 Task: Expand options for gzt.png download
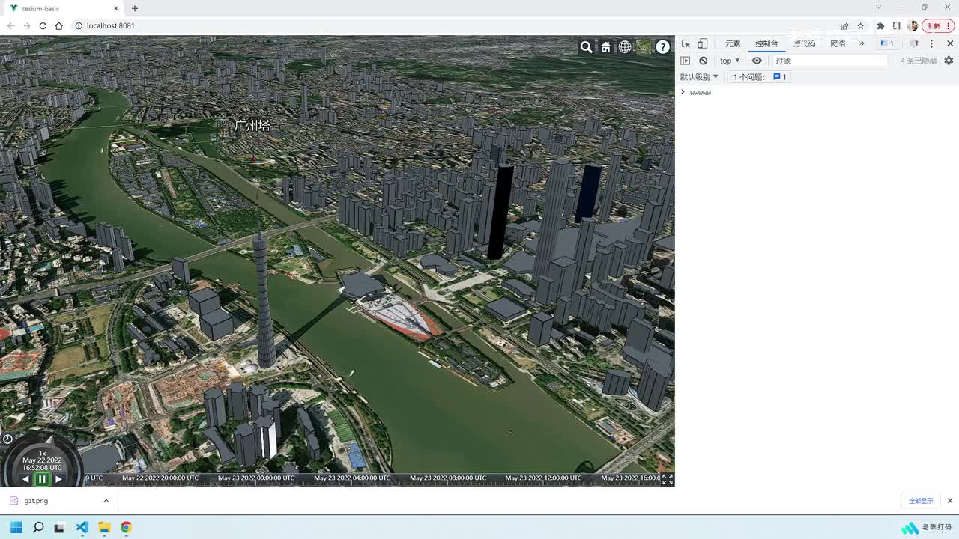106,501
